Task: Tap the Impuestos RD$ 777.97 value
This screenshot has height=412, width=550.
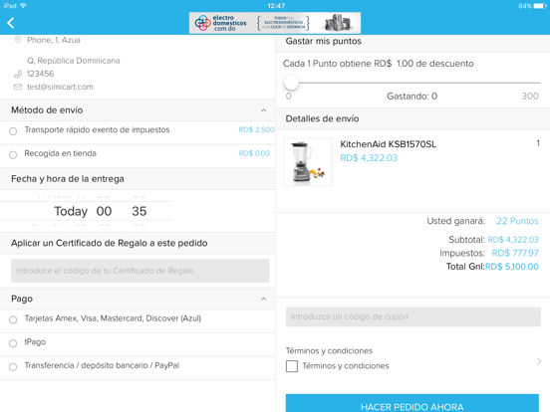Action: pos(515,253)
